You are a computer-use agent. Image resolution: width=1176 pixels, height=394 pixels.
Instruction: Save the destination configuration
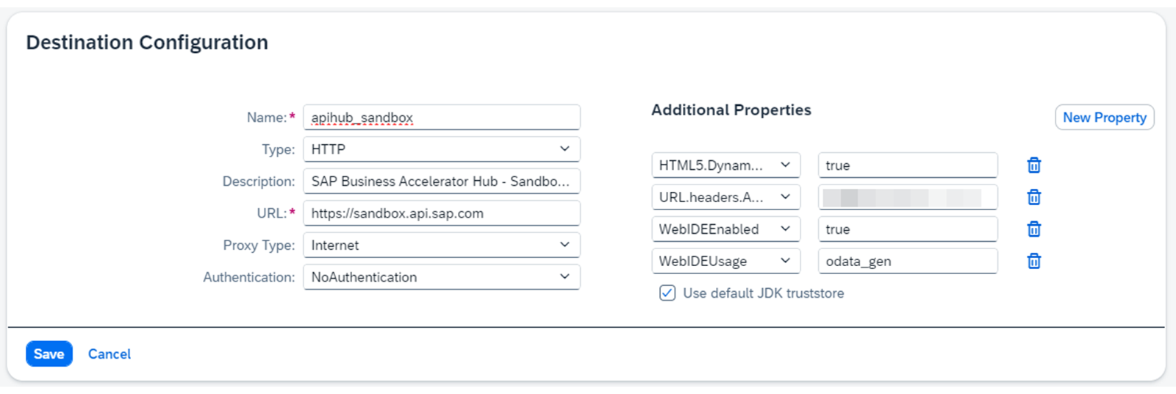point(49,354)
